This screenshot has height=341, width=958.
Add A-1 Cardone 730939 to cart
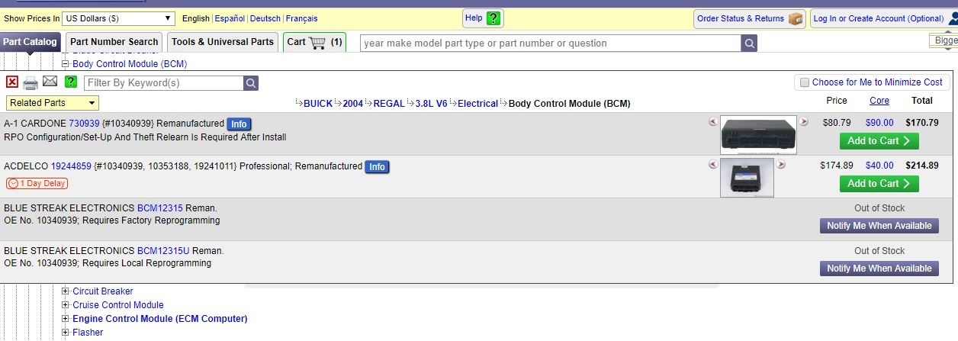tap(879, 141)
